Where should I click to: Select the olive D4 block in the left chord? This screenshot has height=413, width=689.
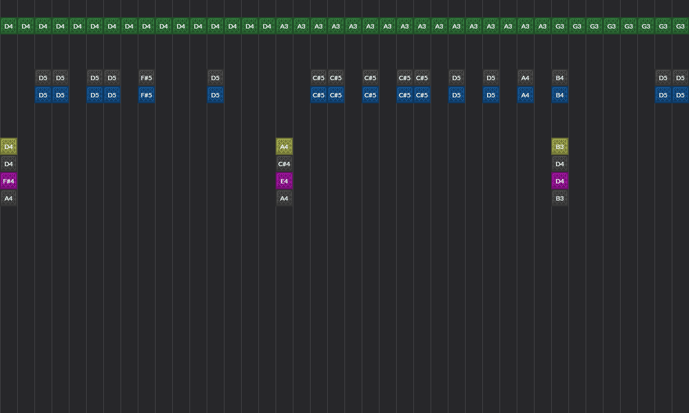coord(9,146)
